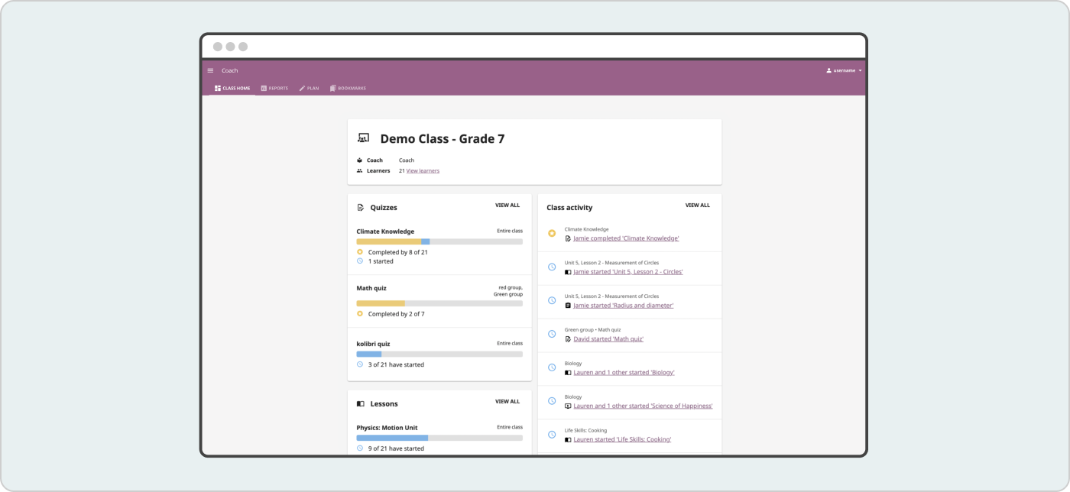Click the quiz icon beside the Quizzes heading
The image size is (1070, 492).
click(360, 207)
